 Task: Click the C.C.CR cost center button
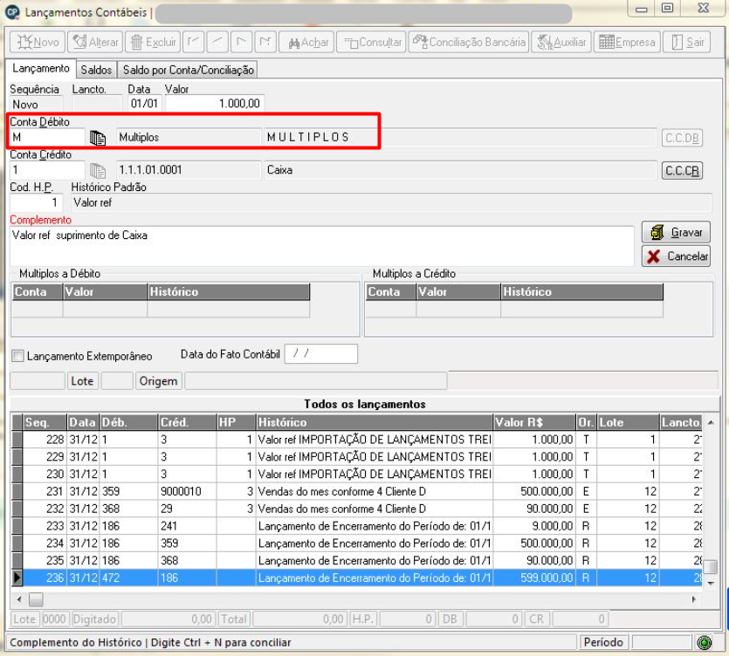tap(682, 170)
